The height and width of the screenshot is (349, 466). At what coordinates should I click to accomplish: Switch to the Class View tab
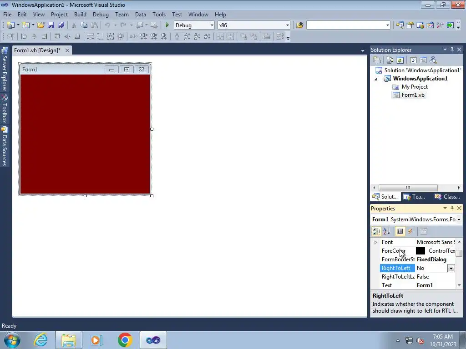tap(447, 197)
